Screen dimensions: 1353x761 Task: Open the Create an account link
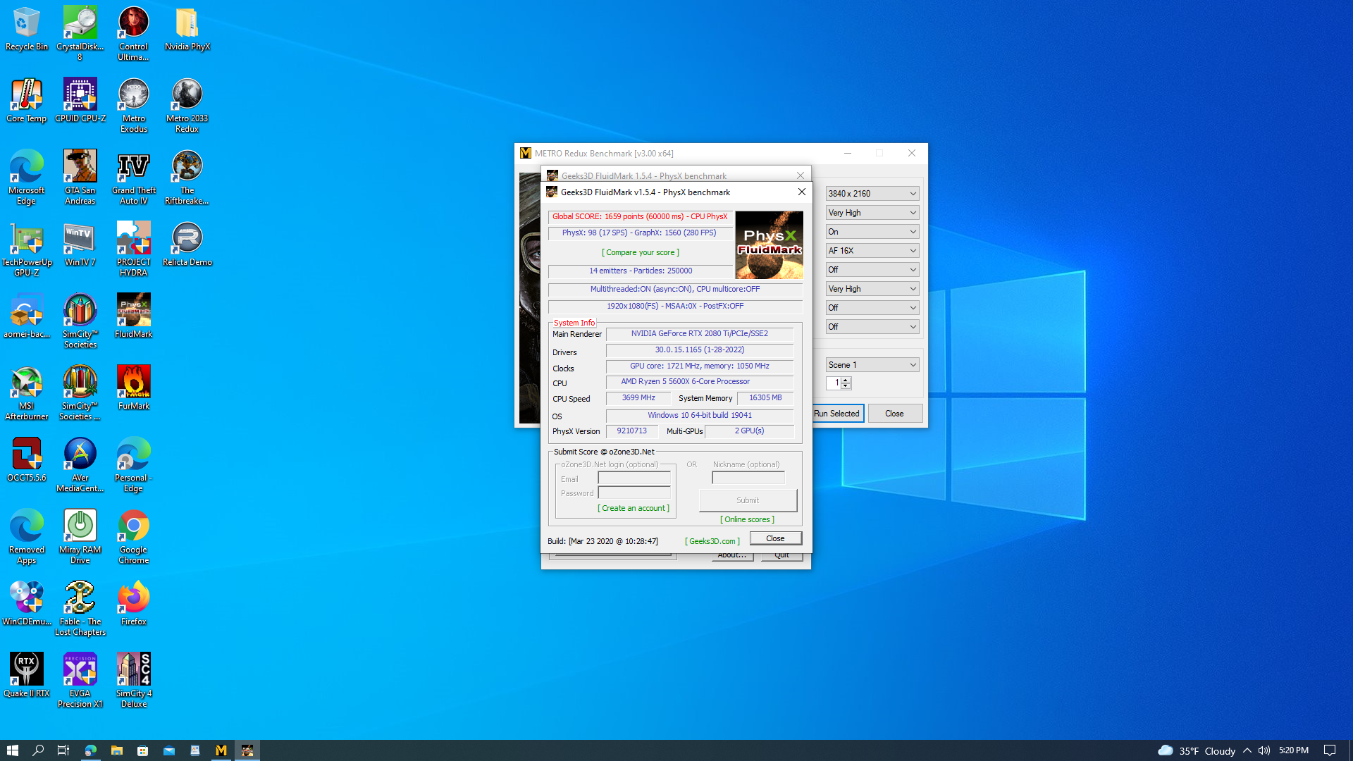[x=634, y=508]
